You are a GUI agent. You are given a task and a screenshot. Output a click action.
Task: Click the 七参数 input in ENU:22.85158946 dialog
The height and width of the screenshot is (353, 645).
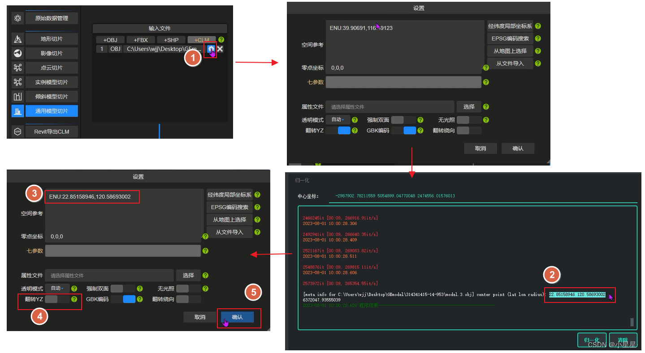tap(123, 251)
